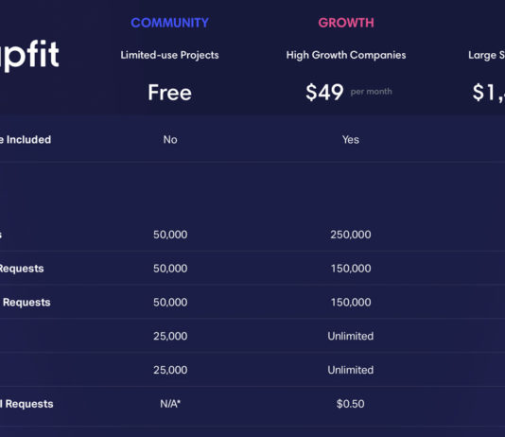Screen dimensions: 505x437
Task: Click the High Growth Companies subtitle
Action: [x=346, y=55]
